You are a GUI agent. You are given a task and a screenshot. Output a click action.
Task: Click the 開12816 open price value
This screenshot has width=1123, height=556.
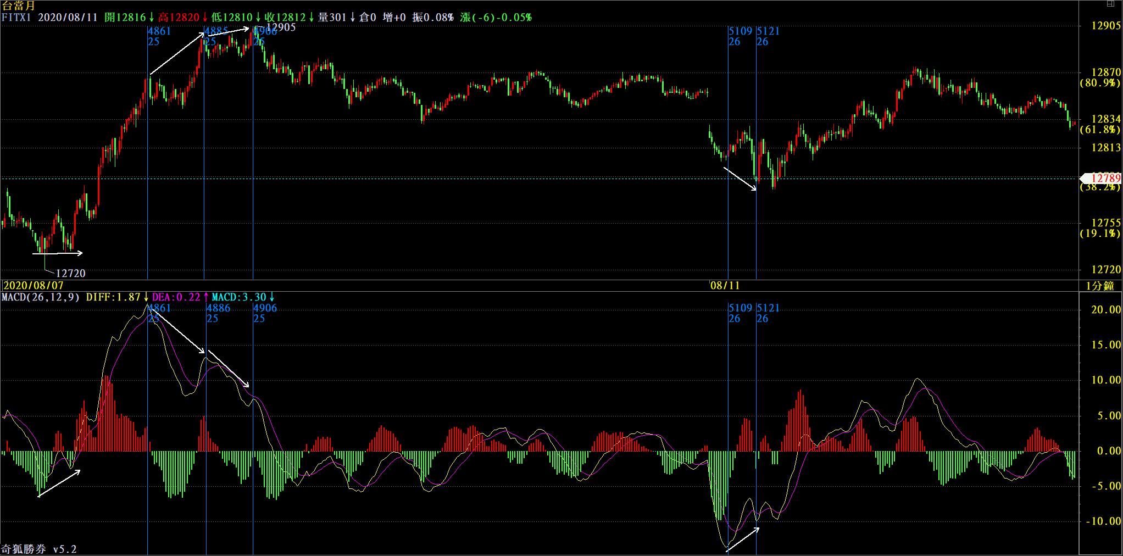tap(124, 18)
